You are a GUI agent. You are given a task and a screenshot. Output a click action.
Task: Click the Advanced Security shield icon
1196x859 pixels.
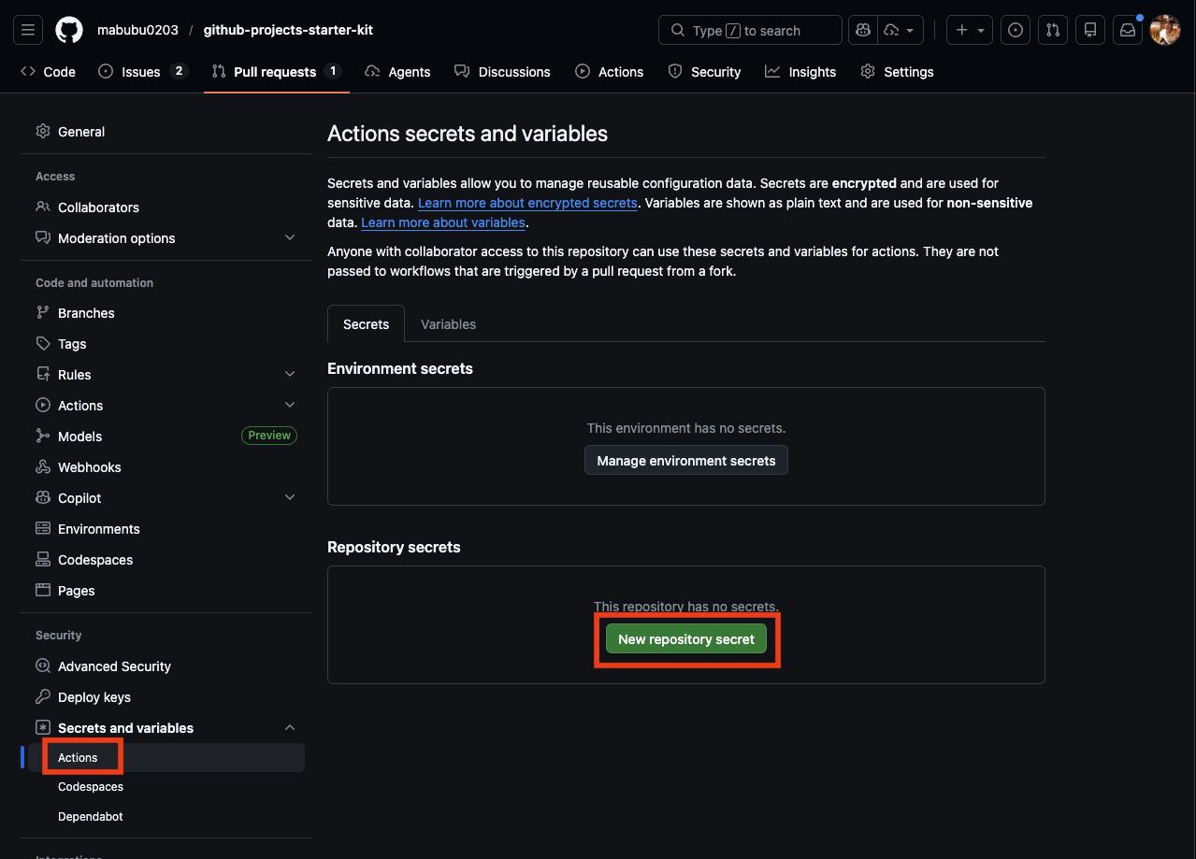[43, 666]
